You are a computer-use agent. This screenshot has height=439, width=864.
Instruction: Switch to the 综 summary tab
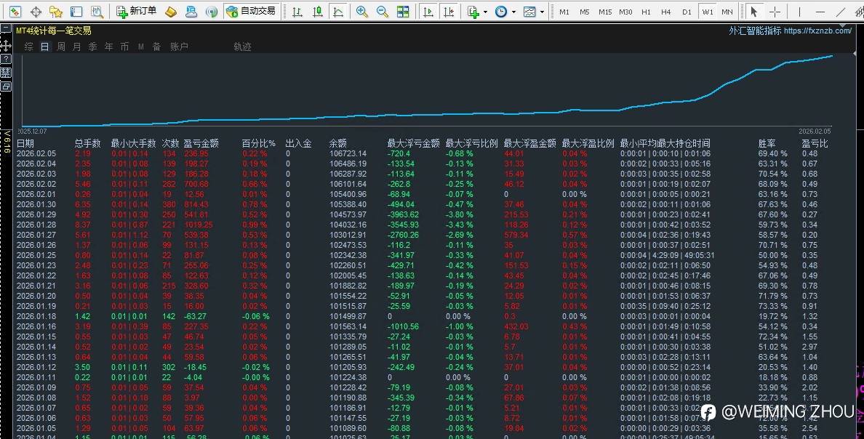pyautogui.click(x=28, y=47)
